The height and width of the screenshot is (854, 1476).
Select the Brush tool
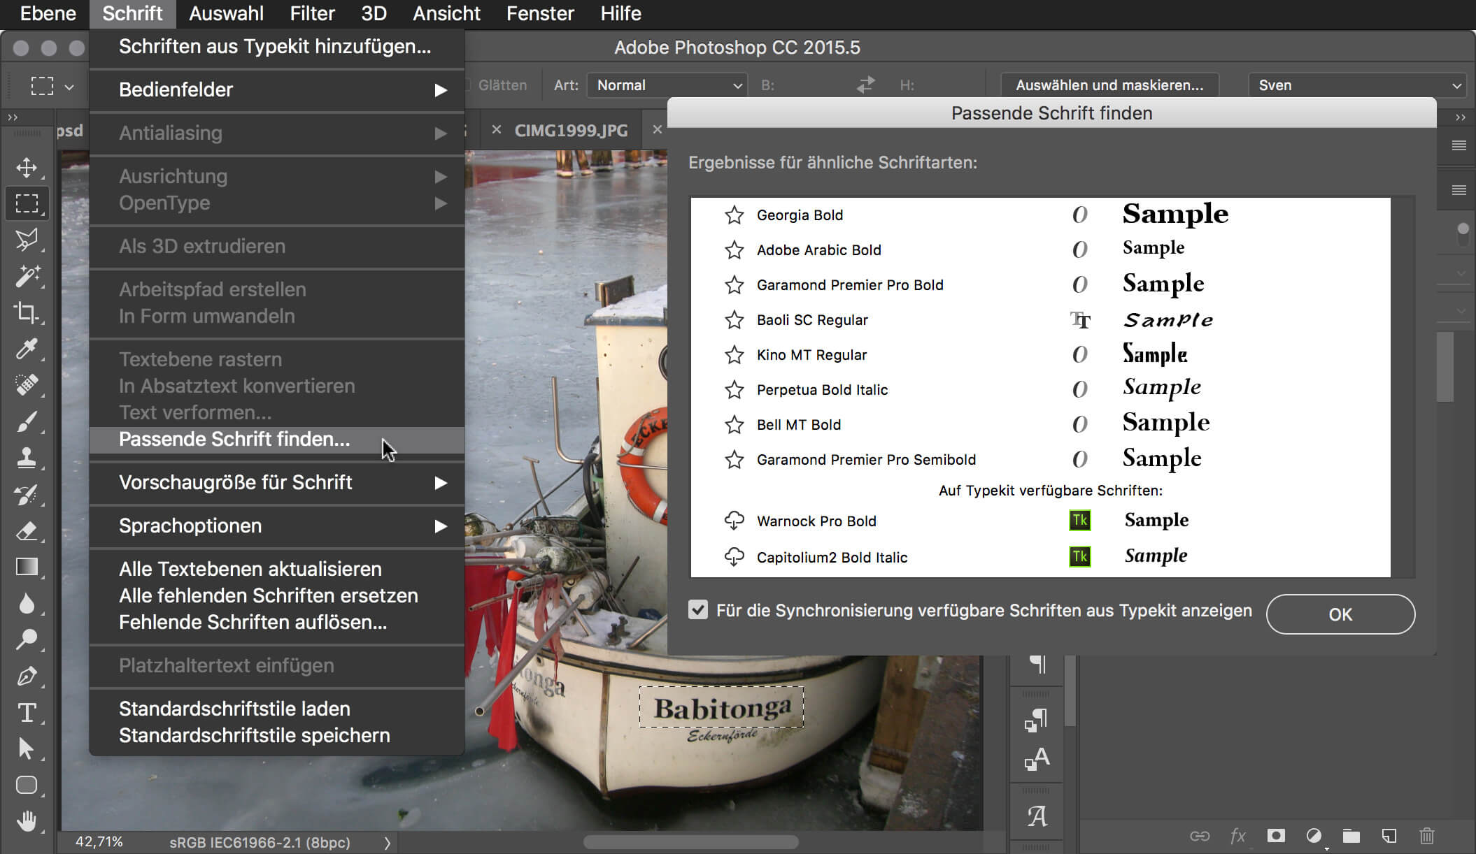click(27, 421)
